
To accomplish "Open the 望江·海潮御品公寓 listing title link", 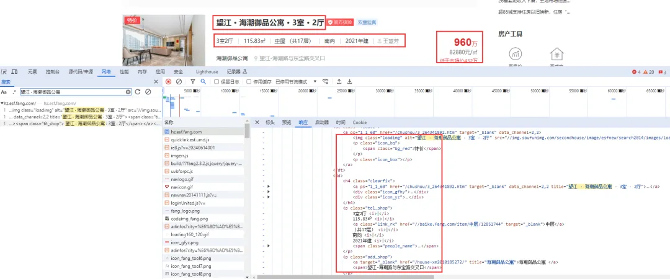I will tap(269, 23).
